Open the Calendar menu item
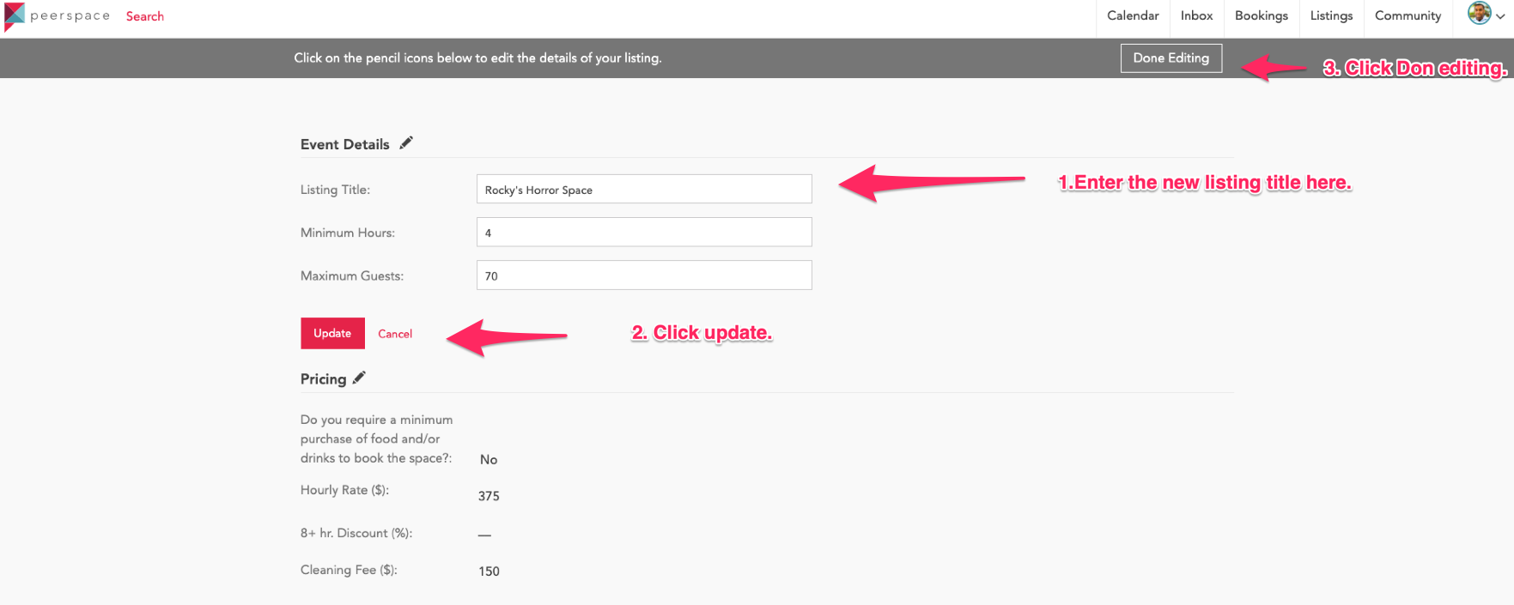1514x605 pixels. click(1133, 15)
